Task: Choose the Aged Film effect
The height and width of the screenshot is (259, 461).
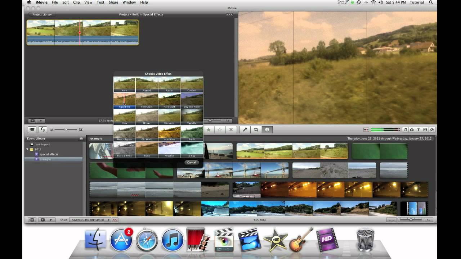Action: 124,101
